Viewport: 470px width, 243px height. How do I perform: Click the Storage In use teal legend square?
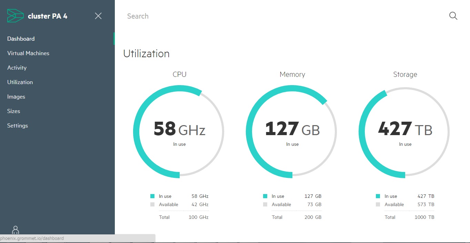point(378,196)
